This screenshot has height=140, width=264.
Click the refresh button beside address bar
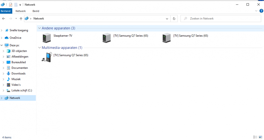[174, 19]
